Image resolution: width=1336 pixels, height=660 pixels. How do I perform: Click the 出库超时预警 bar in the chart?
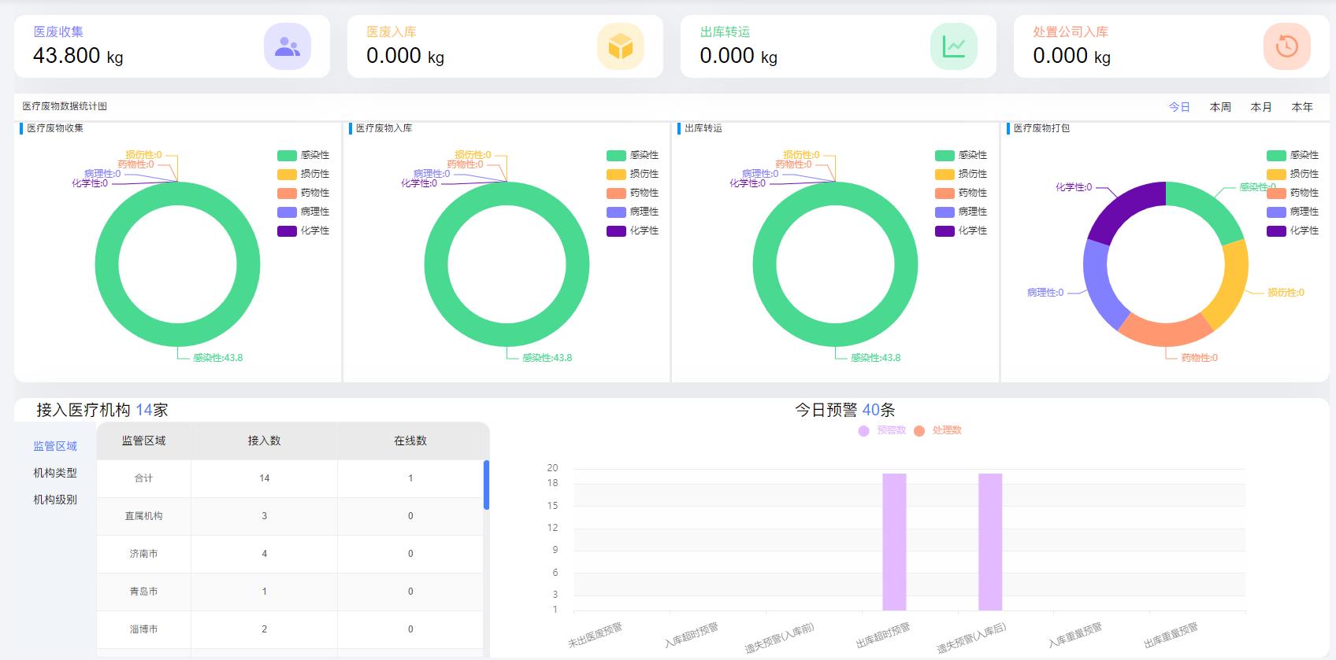[x=894, y=541]
